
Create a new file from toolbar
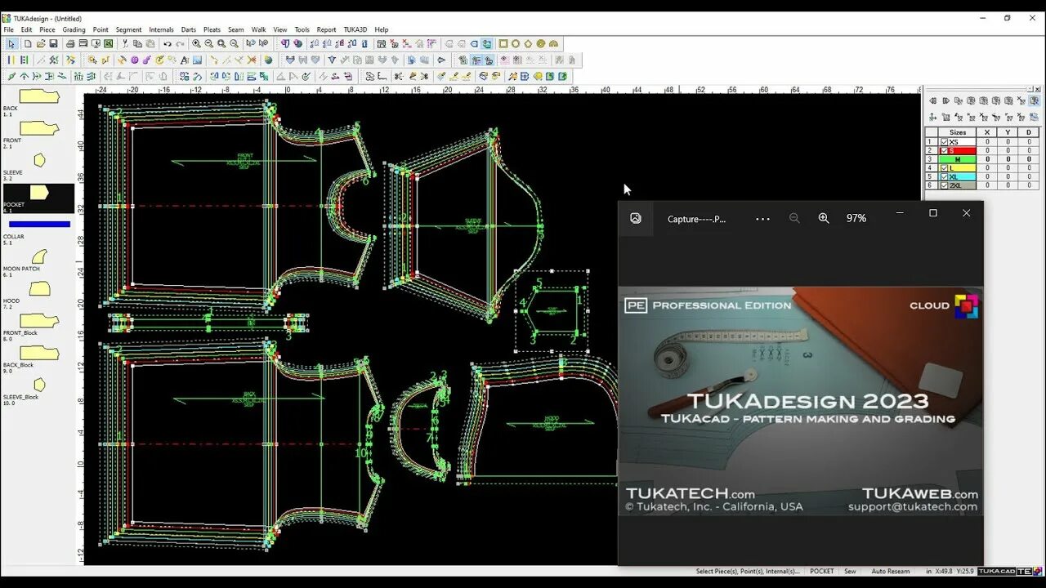[x=28, y=43]
